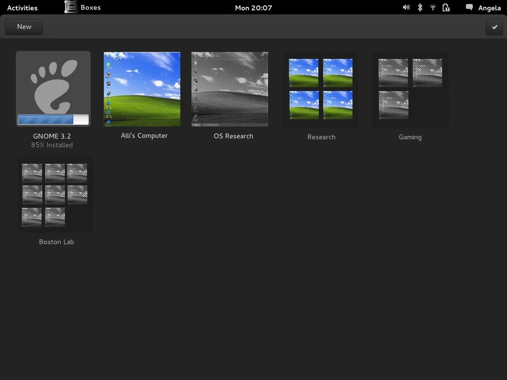Open the GNOME 3.2 box thumbnail
This screenshot has width=507, height=380.
(53, 89)
